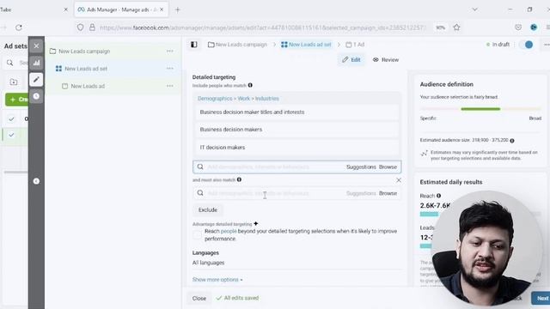Click Work in targeting breadcrumb
The width and height of the screenshot is (550, 309).
[x=244, y=99]
